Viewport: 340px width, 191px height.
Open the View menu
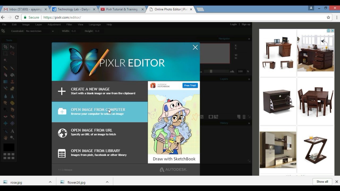tap(80, 24)
